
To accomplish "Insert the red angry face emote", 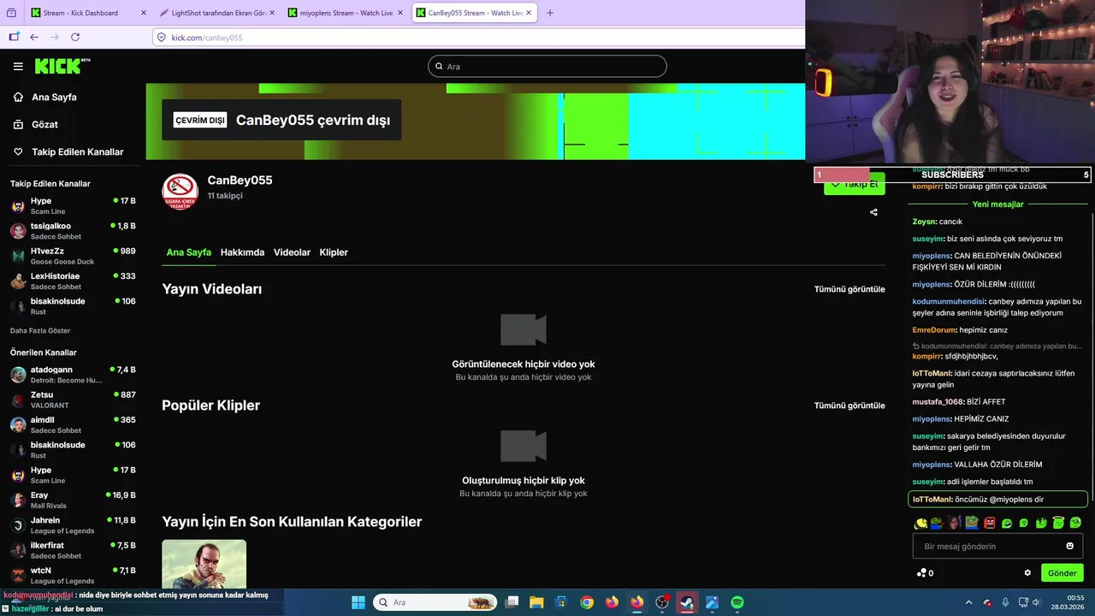I will point(990,523).
